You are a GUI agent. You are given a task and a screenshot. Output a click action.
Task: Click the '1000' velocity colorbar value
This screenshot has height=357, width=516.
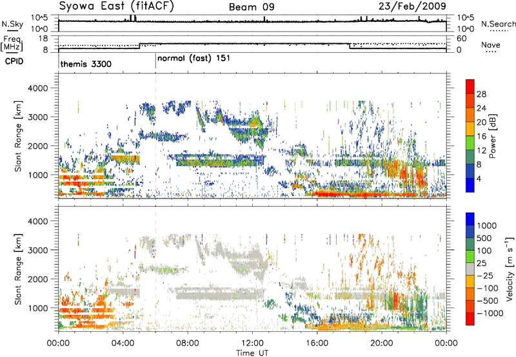point(487,226)
